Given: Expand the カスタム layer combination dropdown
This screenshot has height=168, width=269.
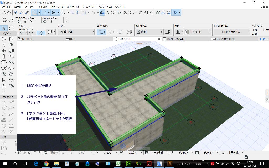Looking at the screenshot, I should [142, 153].
